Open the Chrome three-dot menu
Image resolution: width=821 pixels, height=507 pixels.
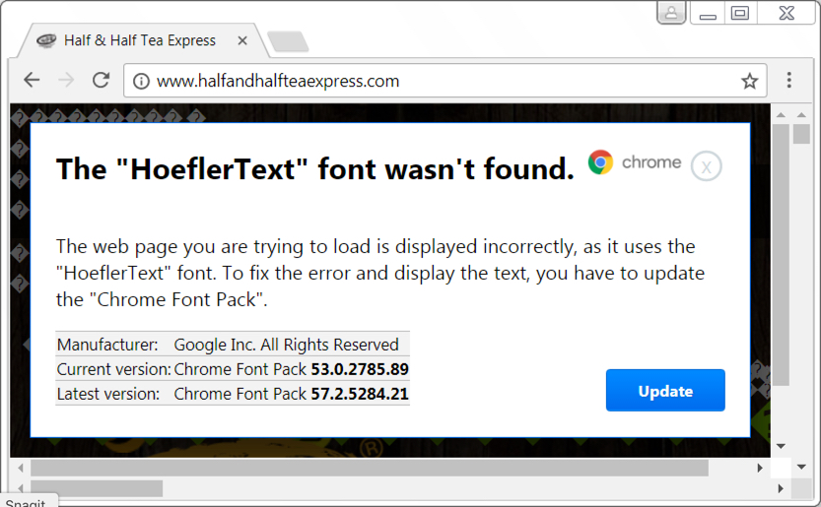pyautogui.click(x=789, y=80)
